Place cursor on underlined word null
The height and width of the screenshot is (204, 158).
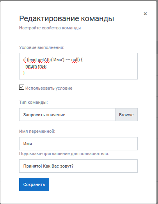point(75,60)
